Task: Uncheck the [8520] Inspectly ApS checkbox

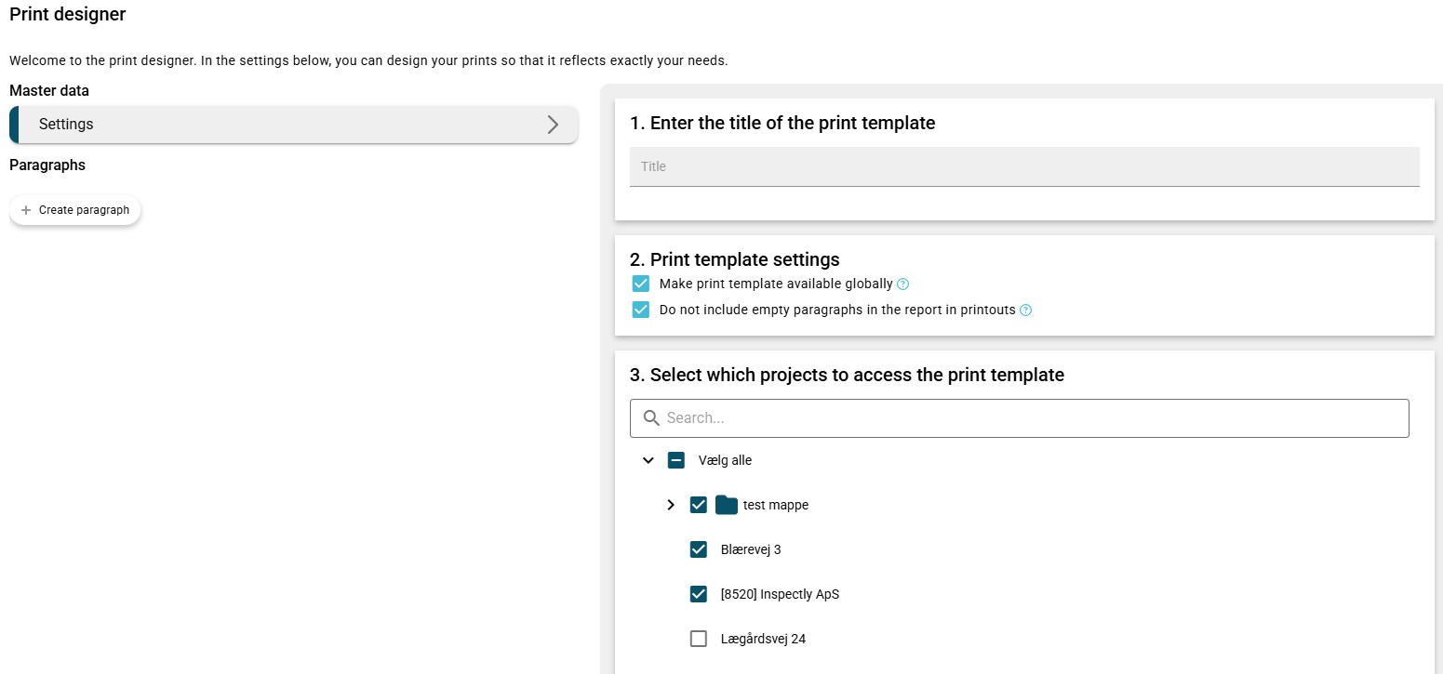Action: pos(699,594)
